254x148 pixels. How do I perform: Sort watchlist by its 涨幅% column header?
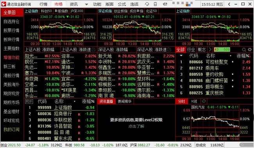88,102
